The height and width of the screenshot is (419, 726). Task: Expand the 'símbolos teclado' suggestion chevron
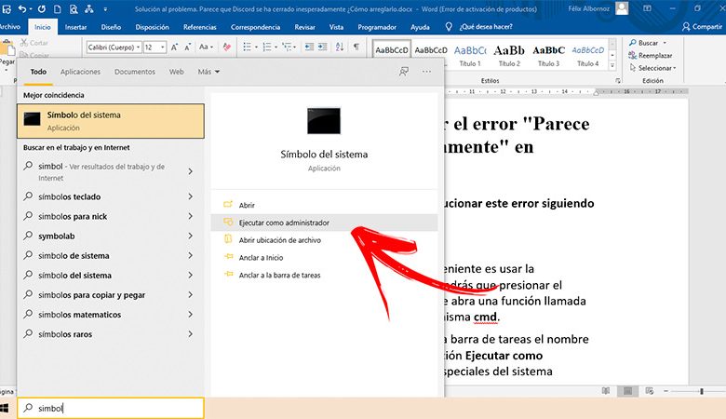(190, 196)
